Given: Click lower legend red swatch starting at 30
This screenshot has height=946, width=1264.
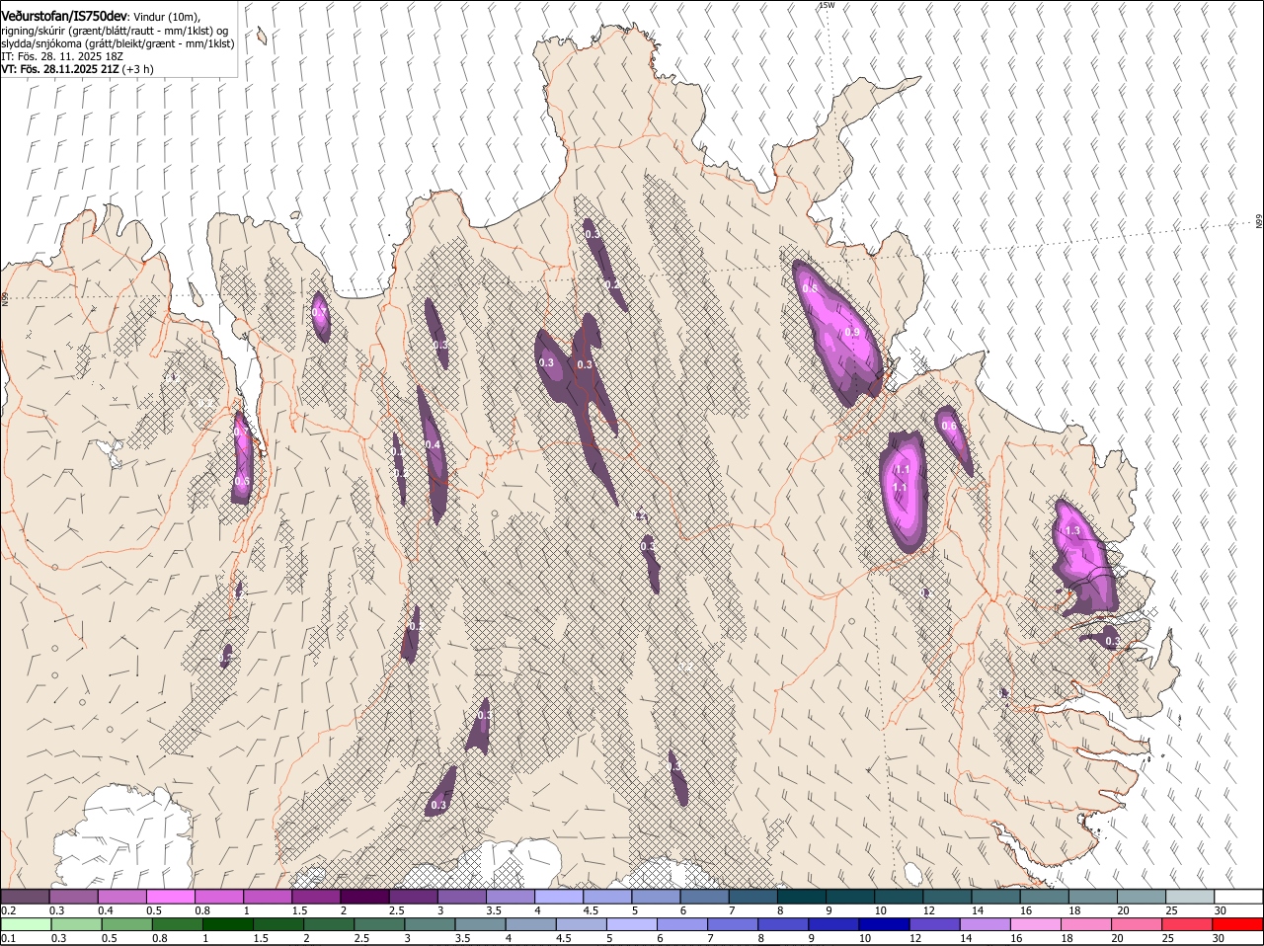Looking at the screenshot, I should point(1238,924).
